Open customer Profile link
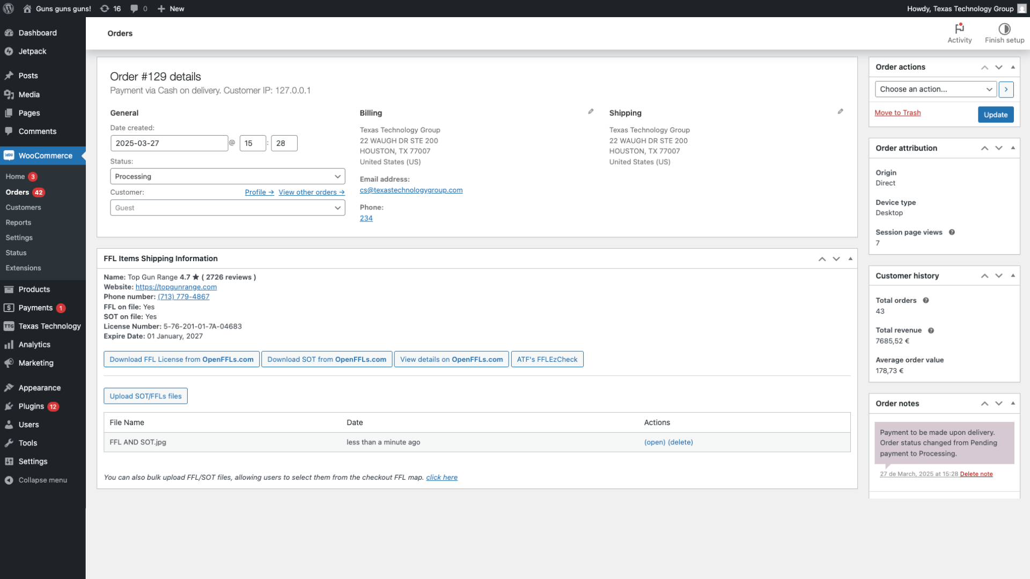 click(260, 192)
